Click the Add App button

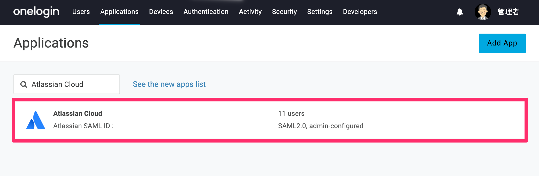click(502, 43)
